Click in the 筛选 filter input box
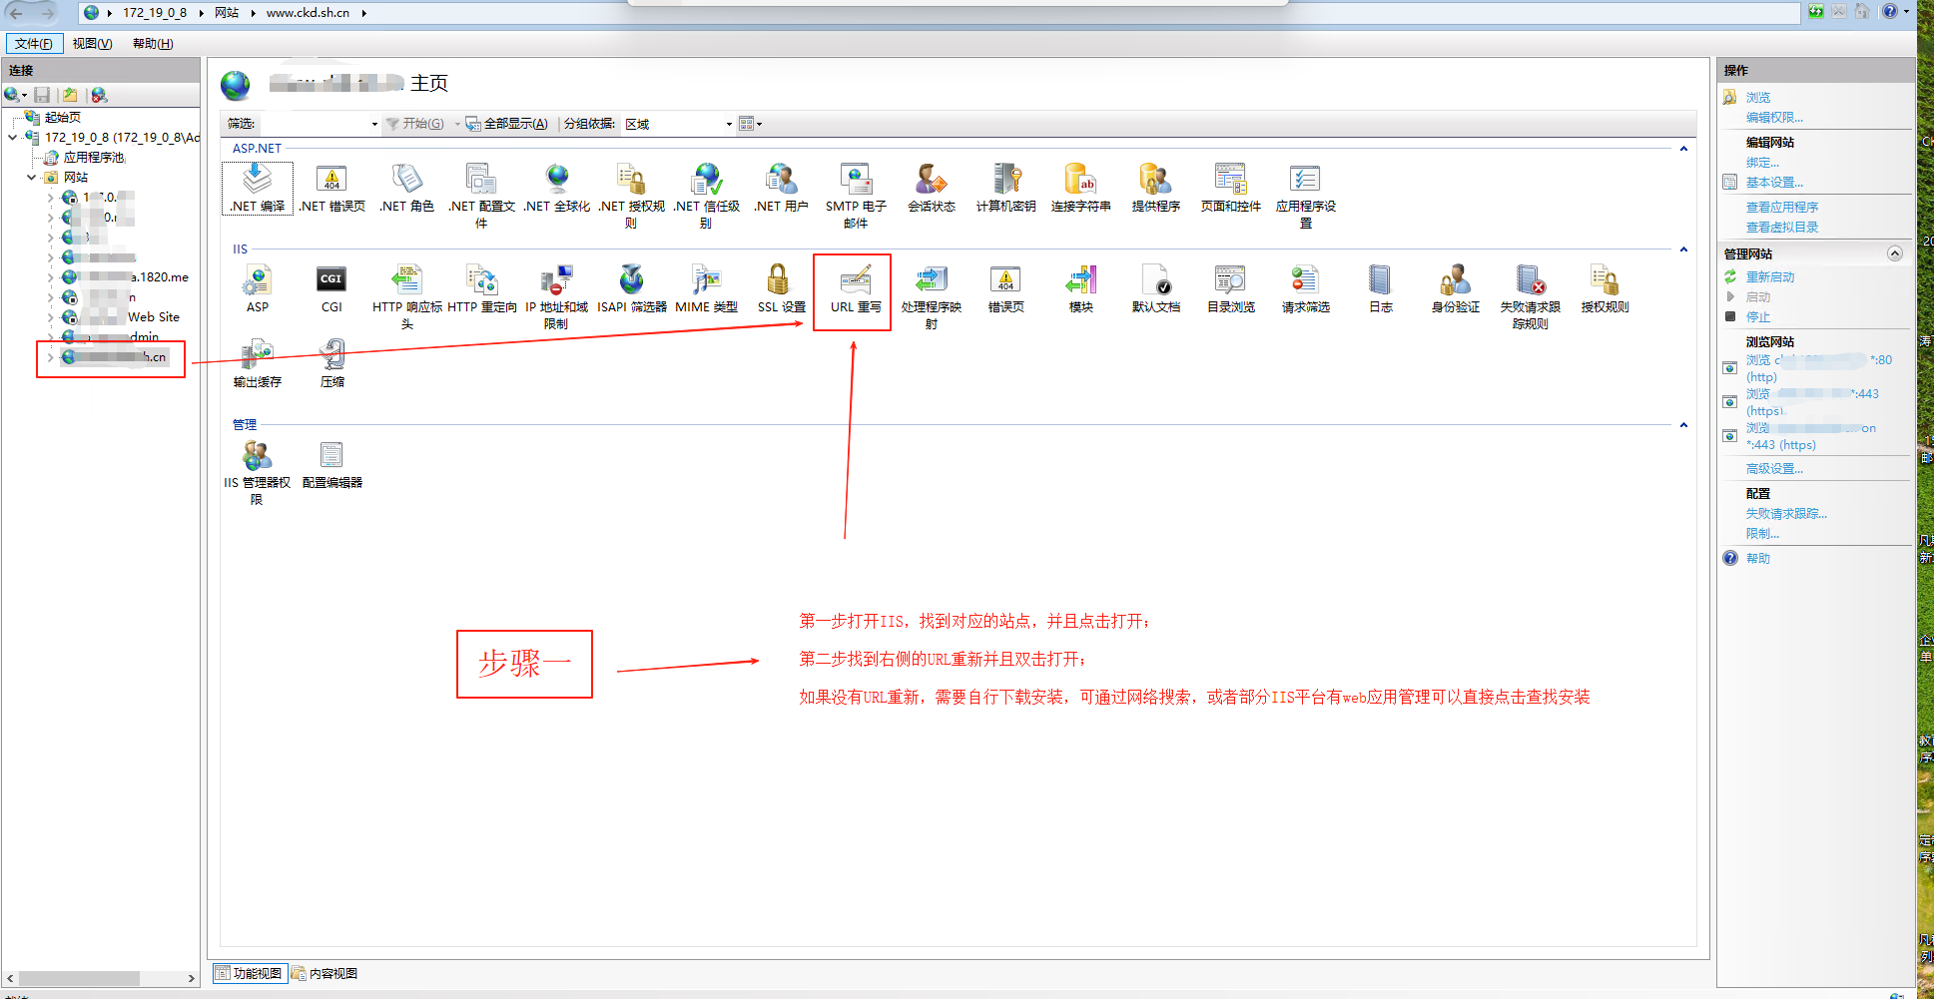The width and height of the screenshot is (1934, 999). (315, 125)
